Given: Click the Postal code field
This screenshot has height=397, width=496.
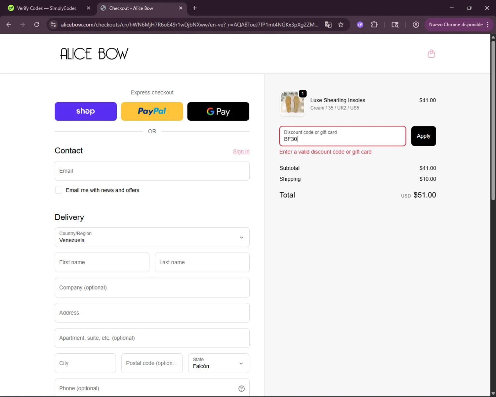Looking at the screenshot, I should [152, 363].
